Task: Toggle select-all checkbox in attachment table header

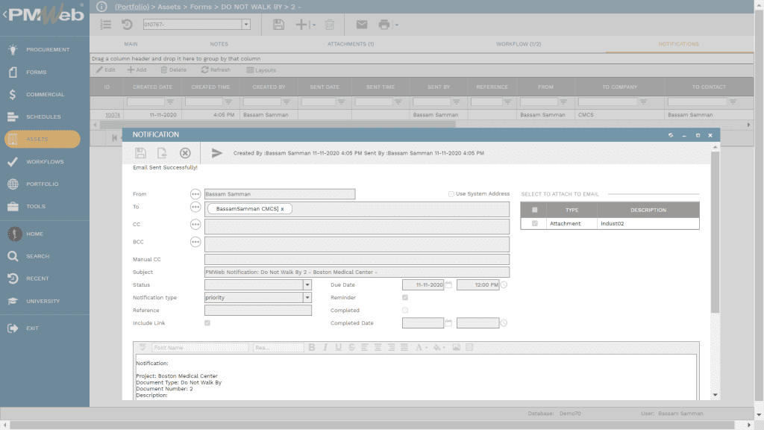Action: coord(534,210)
